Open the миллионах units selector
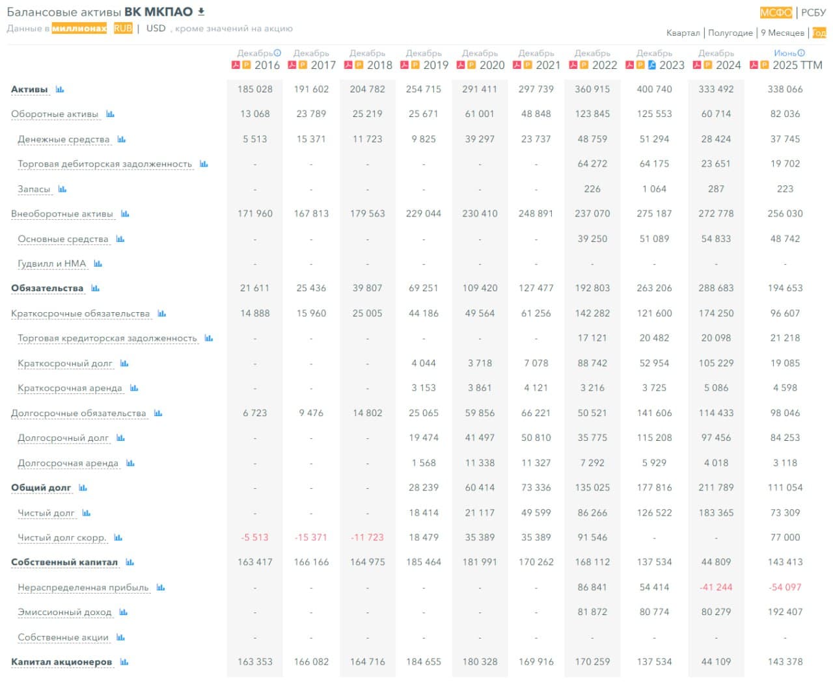 [x=79, y=29]
